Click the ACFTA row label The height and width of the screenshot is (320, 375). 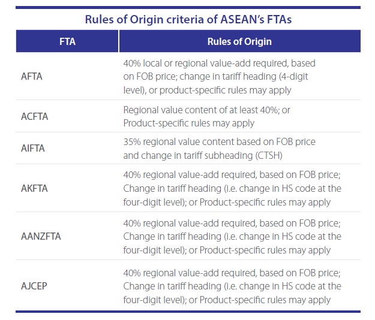33,117
